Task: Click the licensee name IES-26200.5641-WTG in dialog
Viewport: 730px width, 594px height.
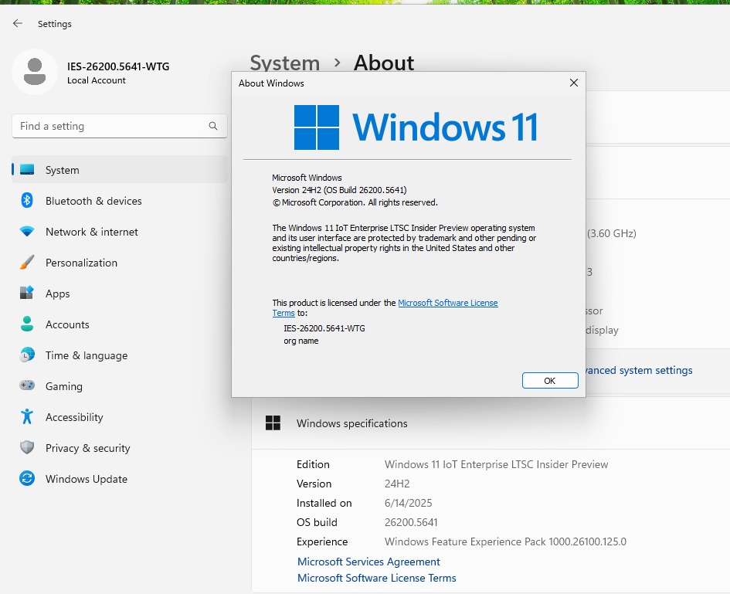Action: (x=324, y=328)
